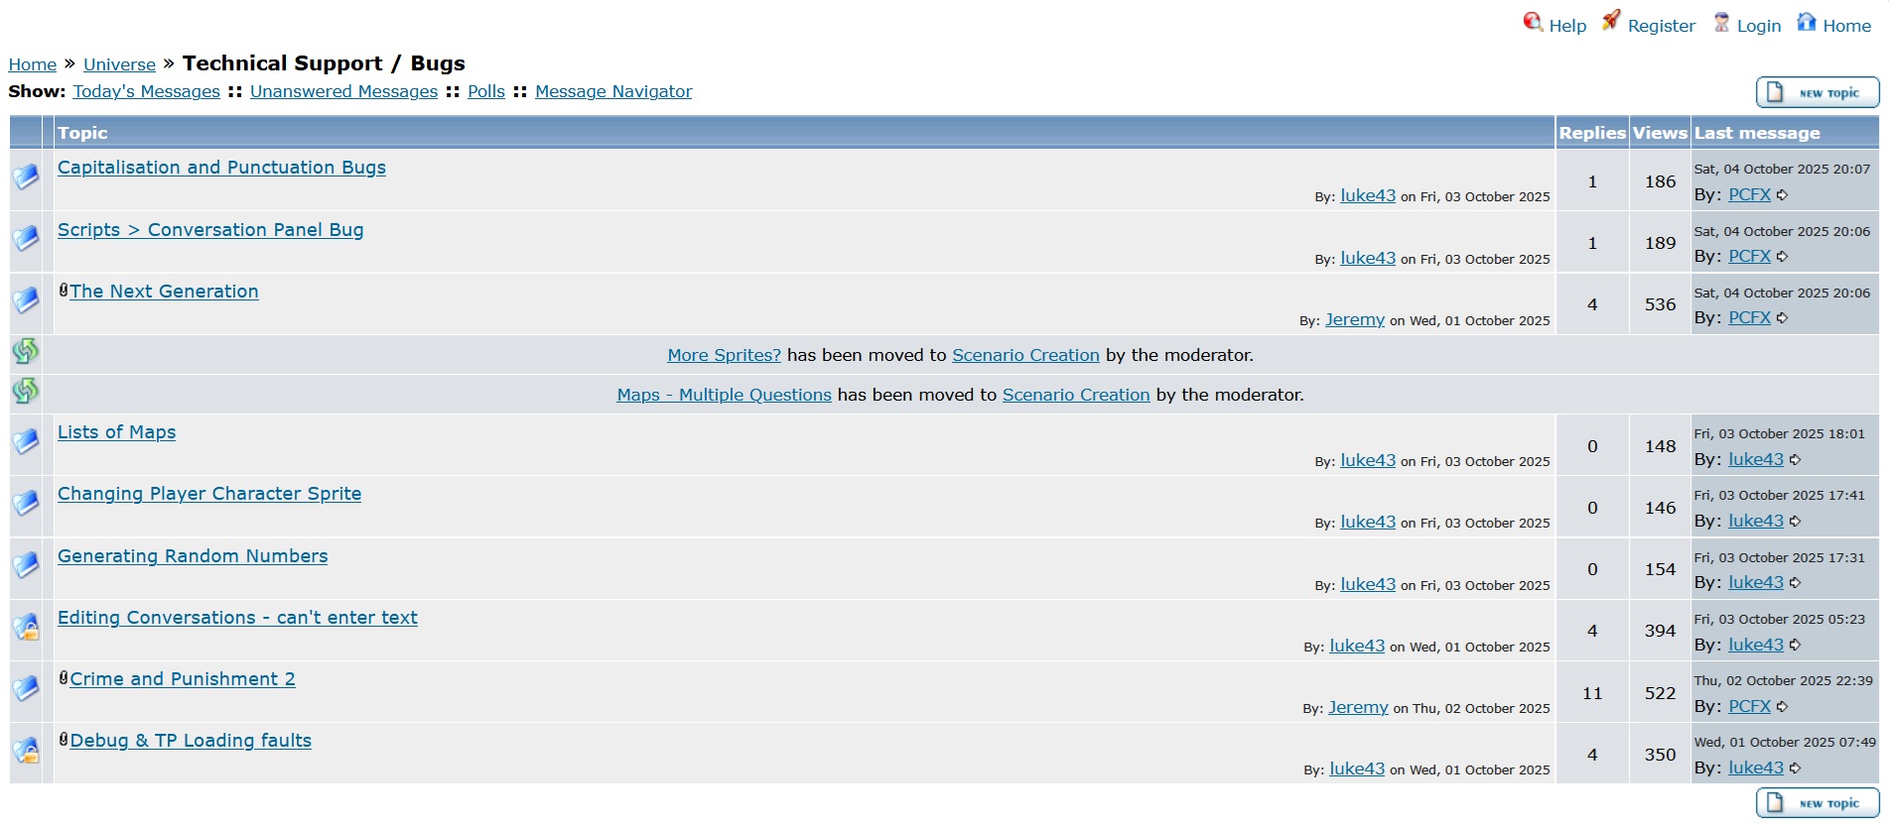The image size is (1889, 827).
Task: Open the Message Navigator
Action: coord(613,91)
